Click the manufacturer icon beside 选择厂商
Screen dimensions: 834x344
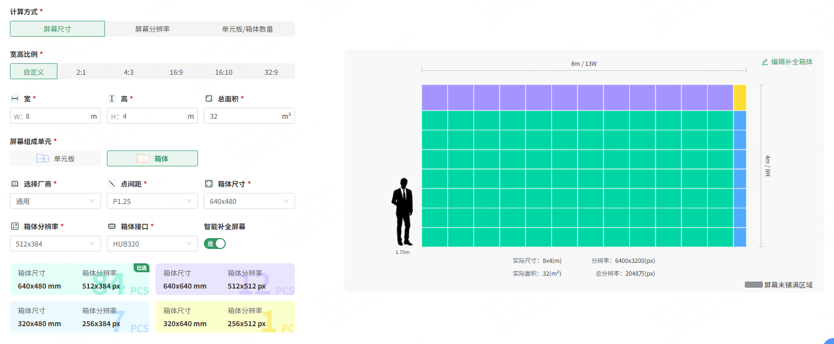click(15, 184)
